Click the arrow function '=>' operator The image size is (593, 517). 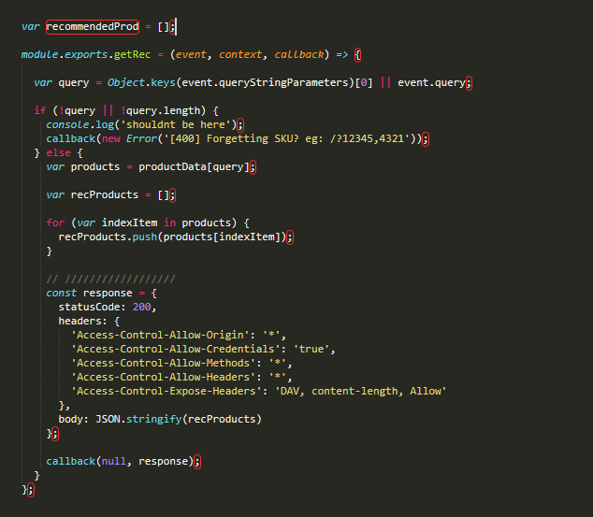coord(342,55)
